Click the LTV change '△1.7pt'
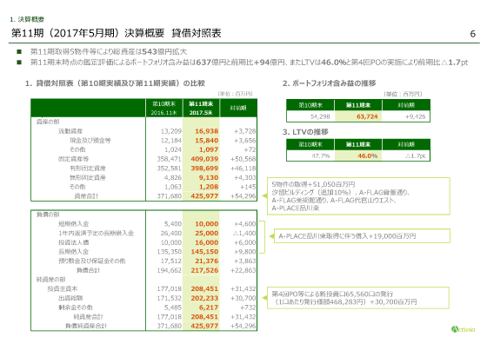This screenshot has height=344, width=487. tap(416, 155)
